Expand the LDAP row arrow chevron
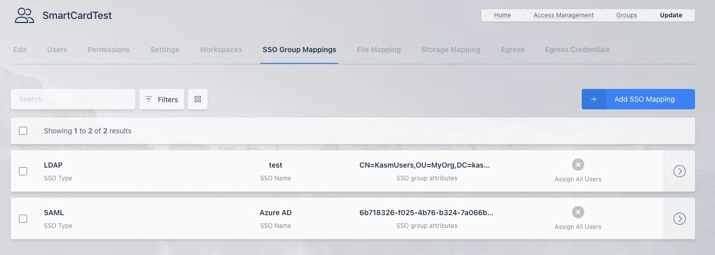 click(679, 171)
